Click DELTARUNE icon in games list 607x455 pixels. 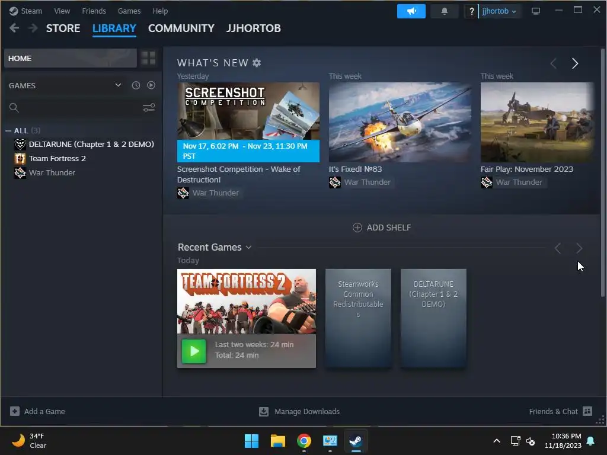(20, 145)
